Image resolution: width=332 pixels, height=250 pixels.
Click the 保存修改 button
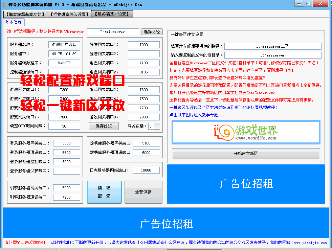(104, 126)
